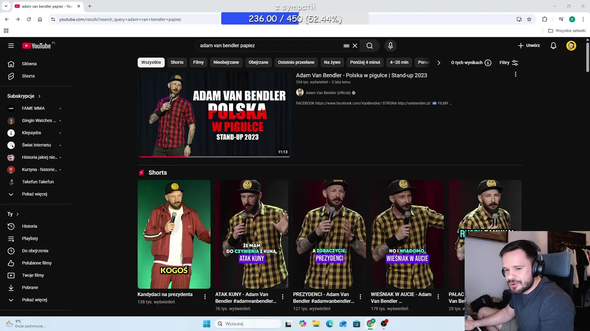Select the Filmy filter chip
Screen dimensions: 590x331
(198, 63)
